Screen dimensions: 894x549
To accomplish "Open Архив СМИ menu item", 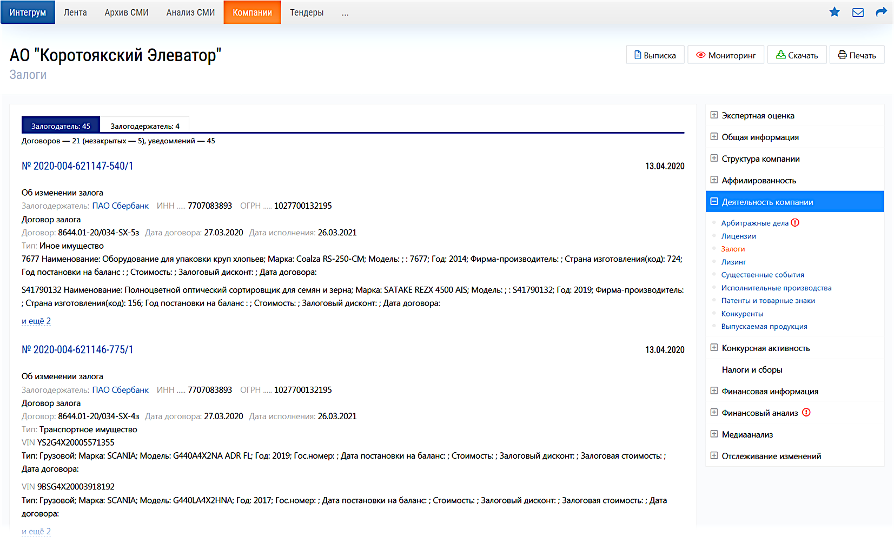I will [127, 12].
